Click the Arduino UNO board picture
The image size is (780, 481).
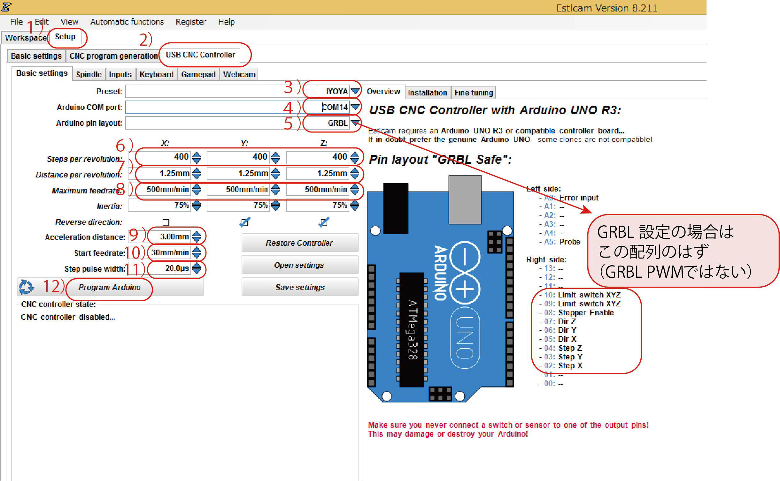(440, 289)
